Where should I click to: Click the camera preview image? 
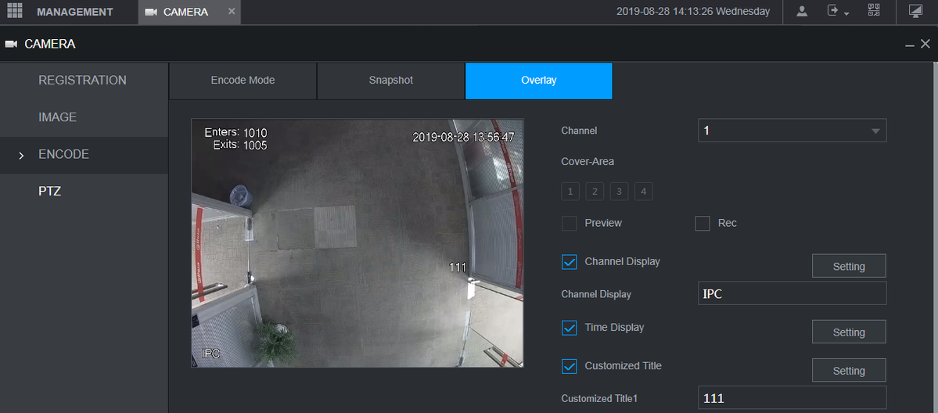coord(358,243)
